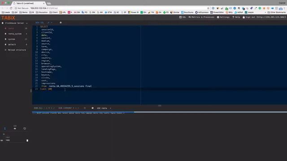
Task: Click the SELECT keyword on line 1
Action: (44, 27)
